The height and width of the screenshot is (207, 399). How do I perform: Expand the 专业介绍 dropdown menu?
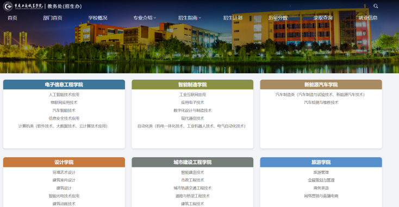pos(145,18)
